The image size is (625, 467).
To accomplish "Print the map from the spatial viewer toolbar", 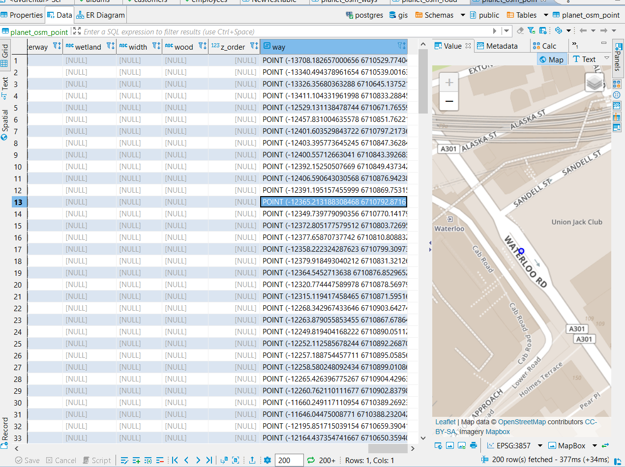I will (474, 446).
